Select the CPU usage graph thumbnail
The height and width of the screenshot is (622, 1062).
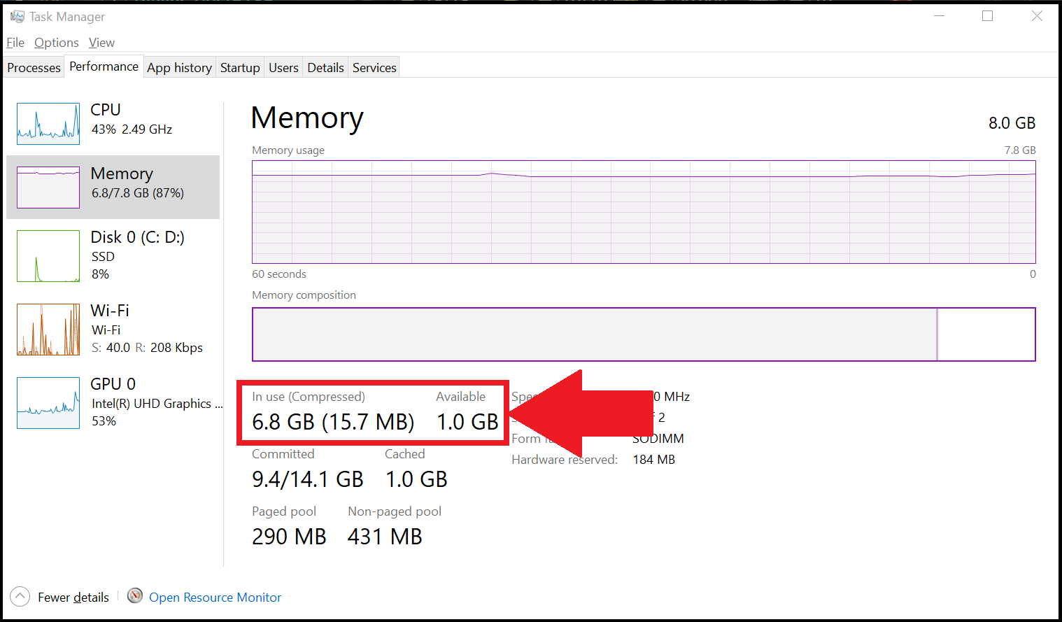pyautogui.click(x=48, y=124)
